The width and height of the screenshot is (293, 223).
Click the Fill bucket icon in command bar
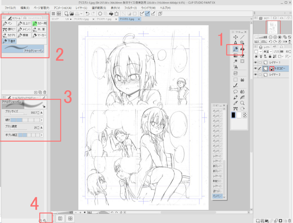point(111,14)
